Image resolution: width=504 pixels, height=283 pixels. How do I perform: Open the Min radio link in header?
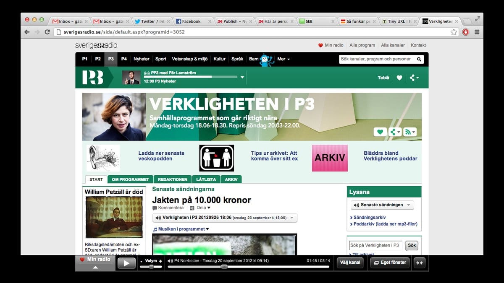(x=331, y=45)
